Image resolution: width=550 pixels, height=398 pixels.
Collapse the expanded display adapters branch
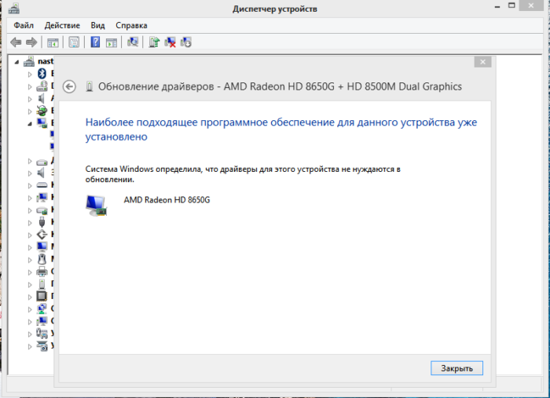[x=30, y=124]
